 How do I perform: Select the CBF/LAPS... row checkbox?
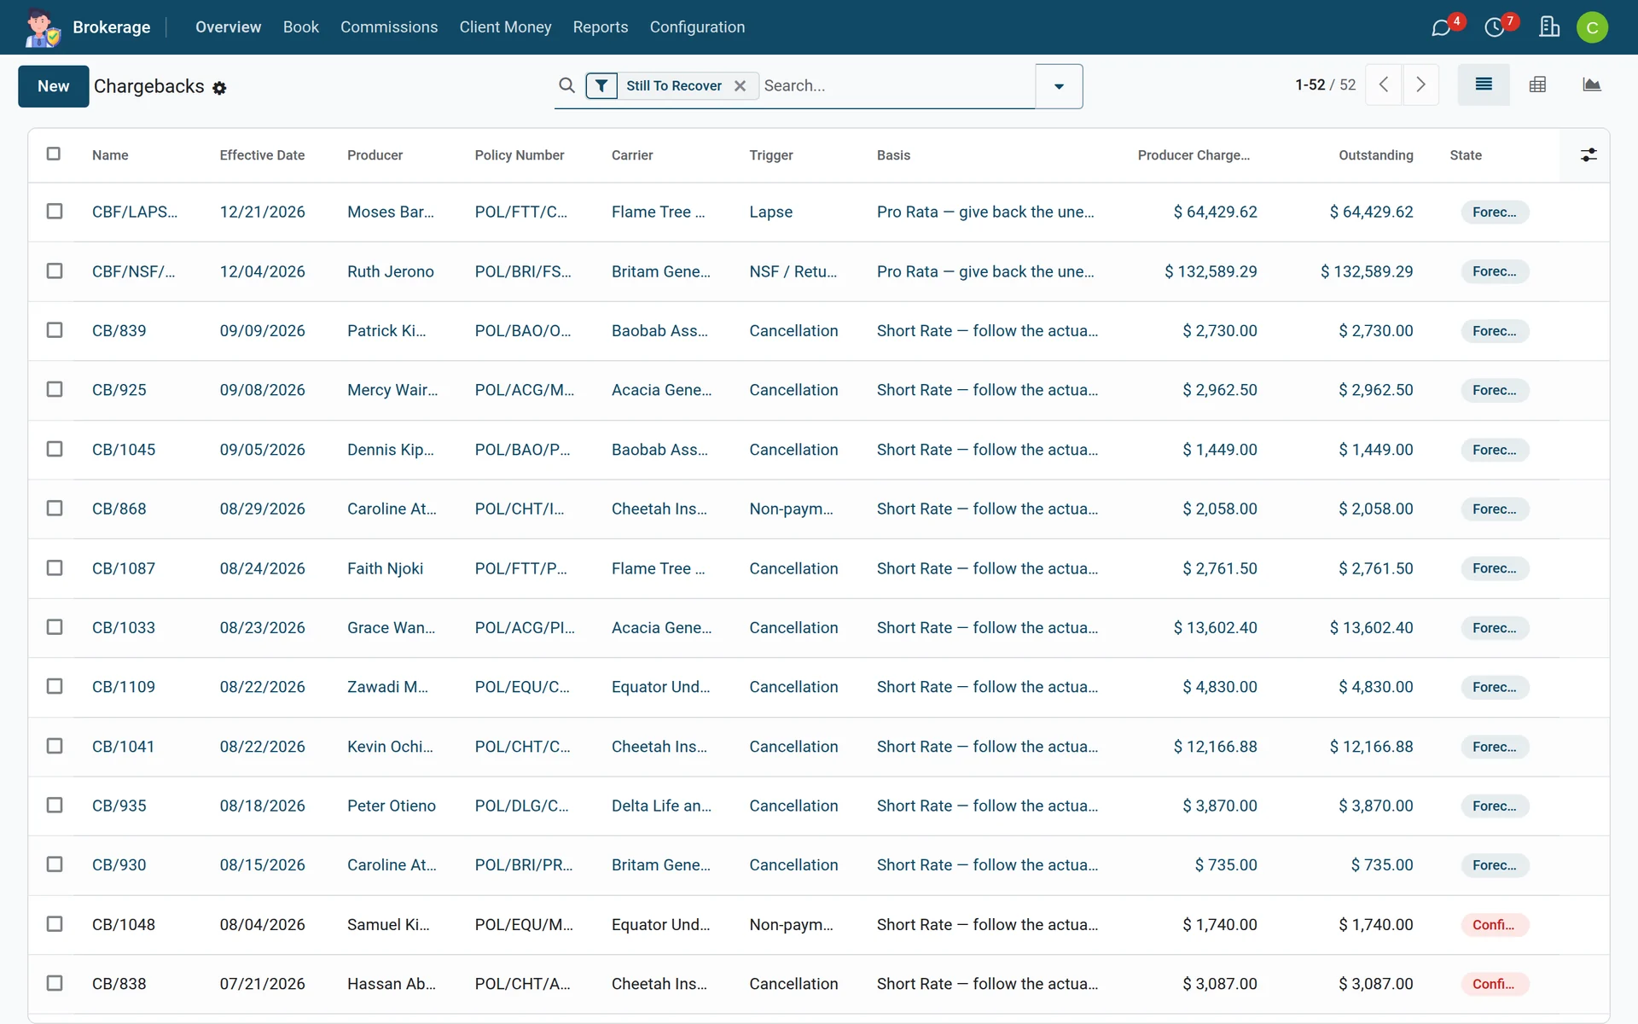(55, 211)
